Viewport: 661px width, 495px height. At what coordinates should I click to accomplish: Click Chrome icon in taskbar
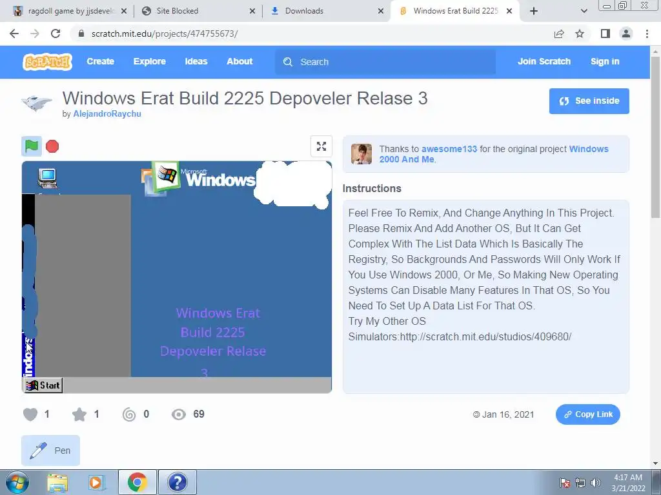click(x=137, y=482)
